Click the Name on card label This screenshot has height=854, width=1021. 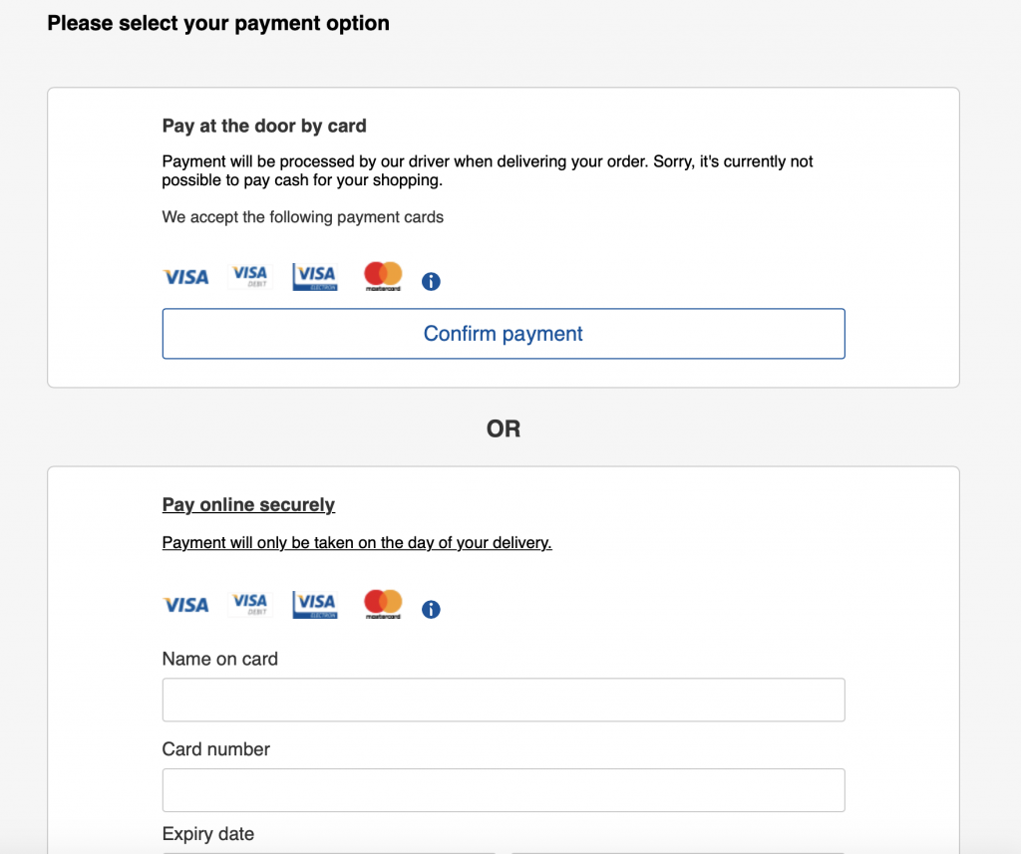point(219,659)
